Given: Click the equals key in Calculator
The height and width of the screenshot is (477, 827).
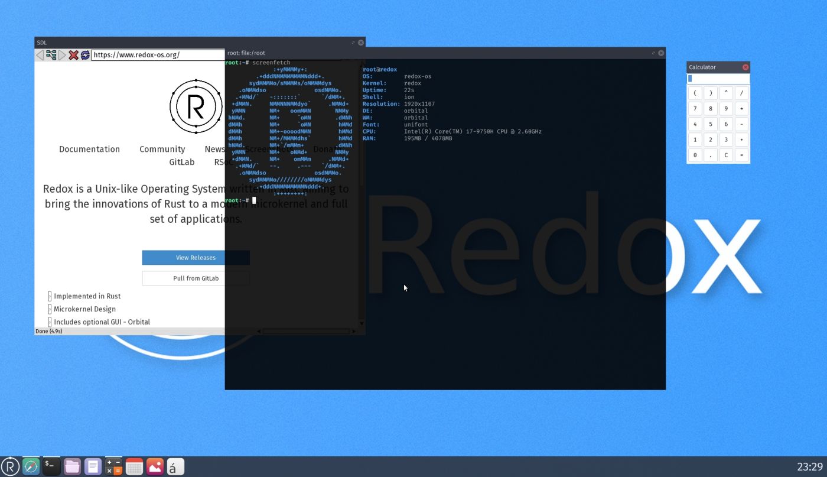Looking at the screenshot, I should pyautogui.click(x=741, y=155).
